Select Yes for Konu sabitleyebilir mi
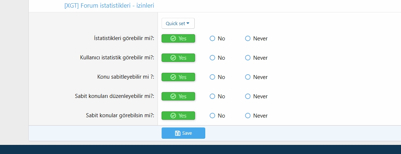This screenshot has width=401, height=154. (x=178, y=77)
